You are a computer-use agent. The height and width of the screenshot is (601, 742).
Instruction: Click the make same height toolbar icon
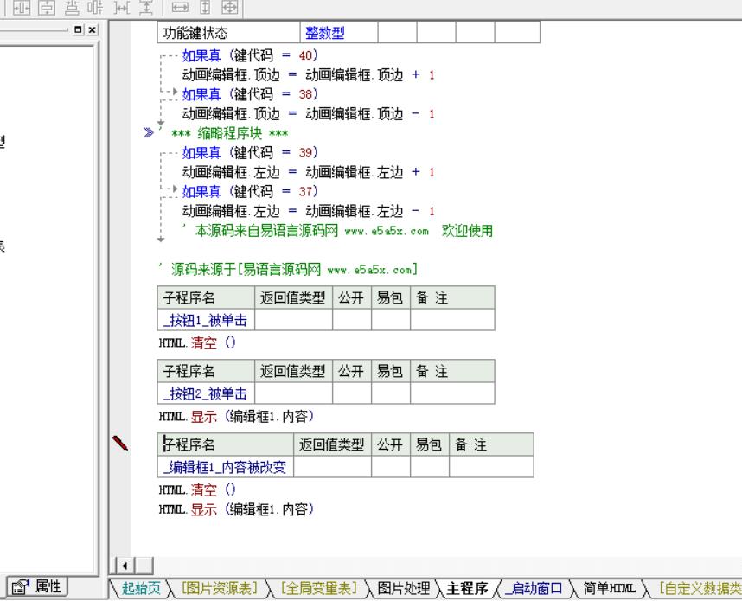point(205,7)
